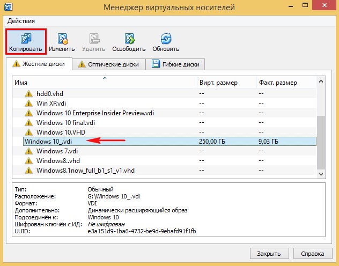Click warning icon beside Windows 10 final.vdi
This screenshot has height=266, width=339.
tap(28, 122)
